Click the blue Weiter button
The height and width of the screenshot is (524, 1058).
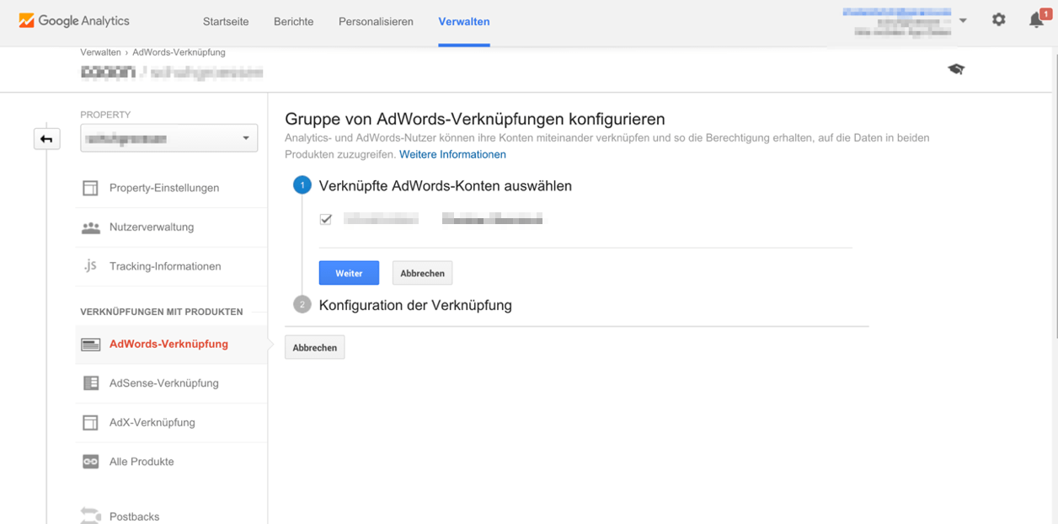tap(349, 273)
